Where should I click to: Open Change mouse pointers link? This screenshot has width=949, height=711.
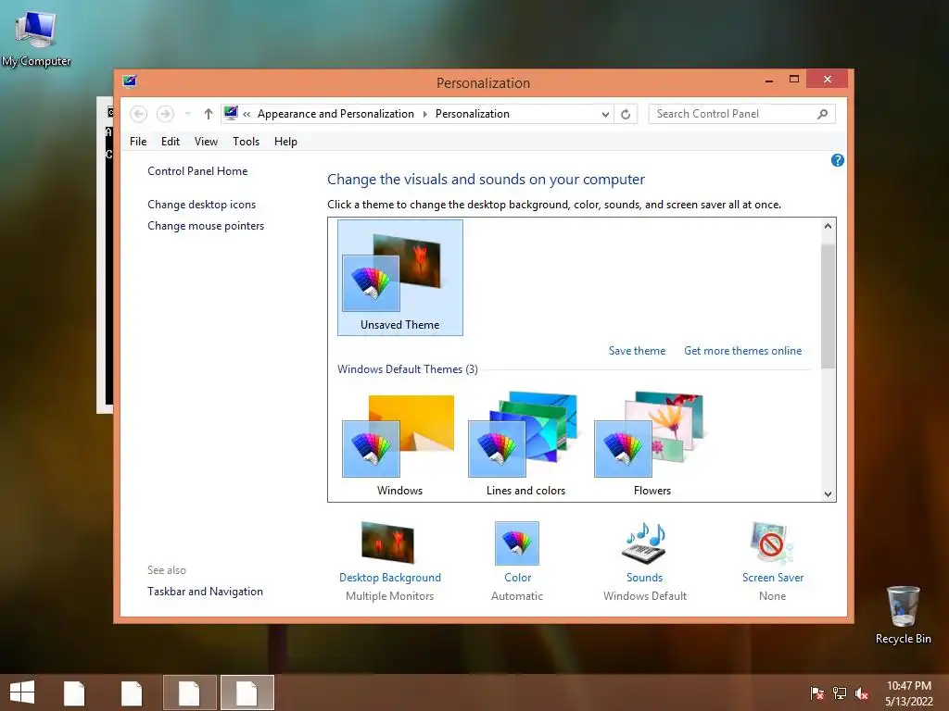click(206, 226)
